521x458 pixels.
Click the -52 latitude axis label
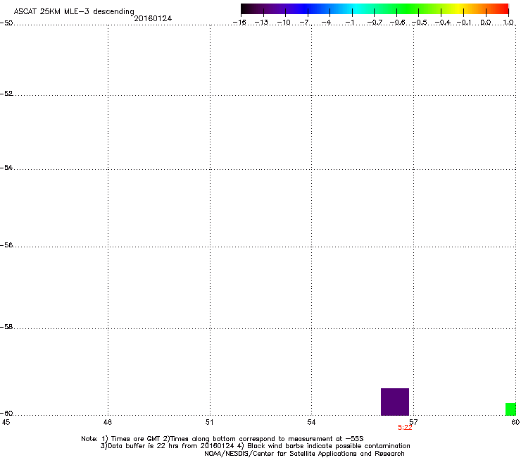pos(6,94)
